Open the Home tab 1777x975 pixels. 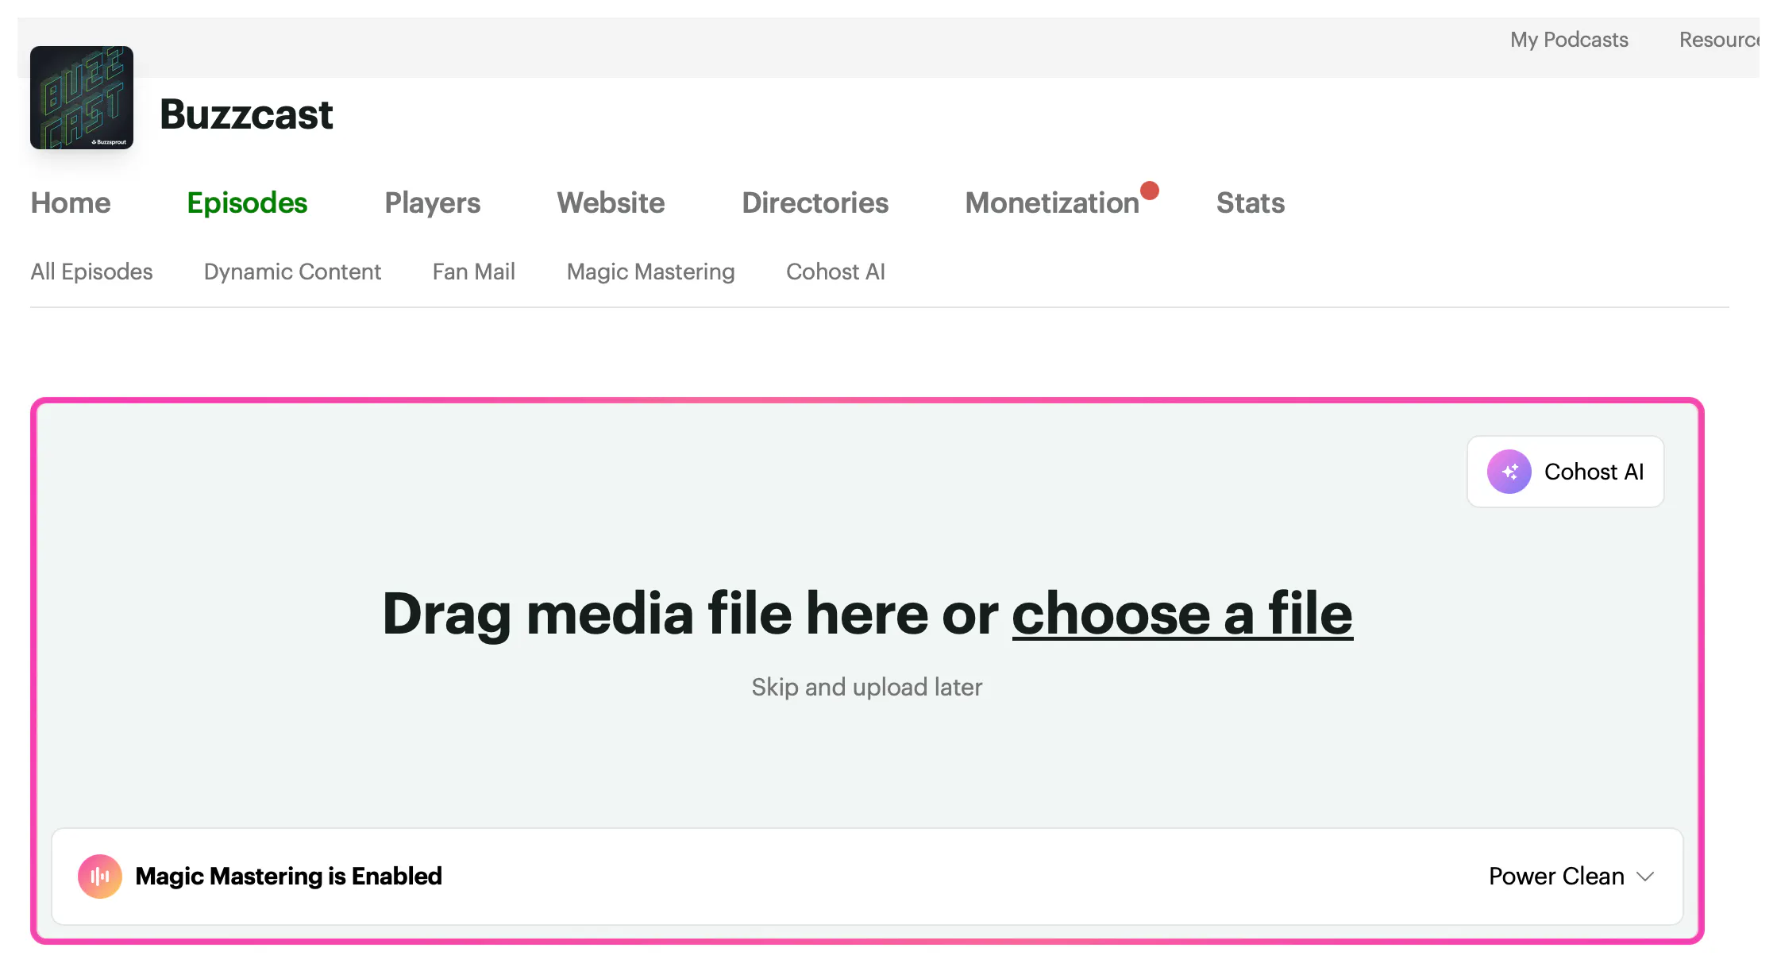pyautogui.click(x=71, y=203)
